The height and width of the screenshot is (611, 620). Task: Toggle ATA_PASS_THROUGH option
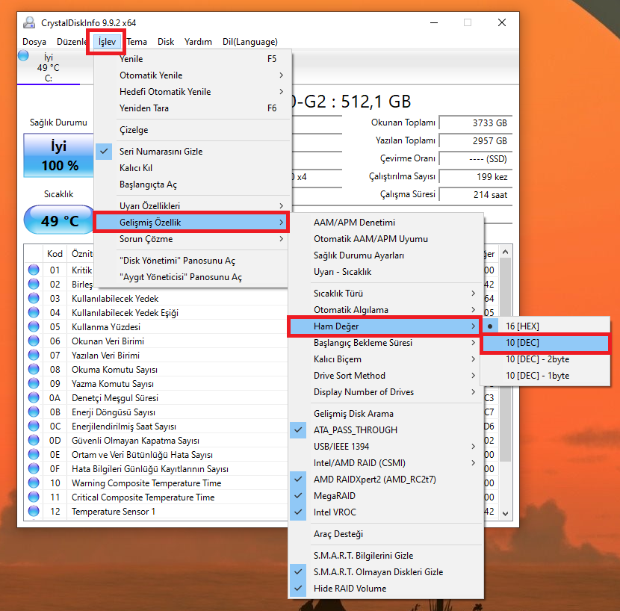pos(386,430)
